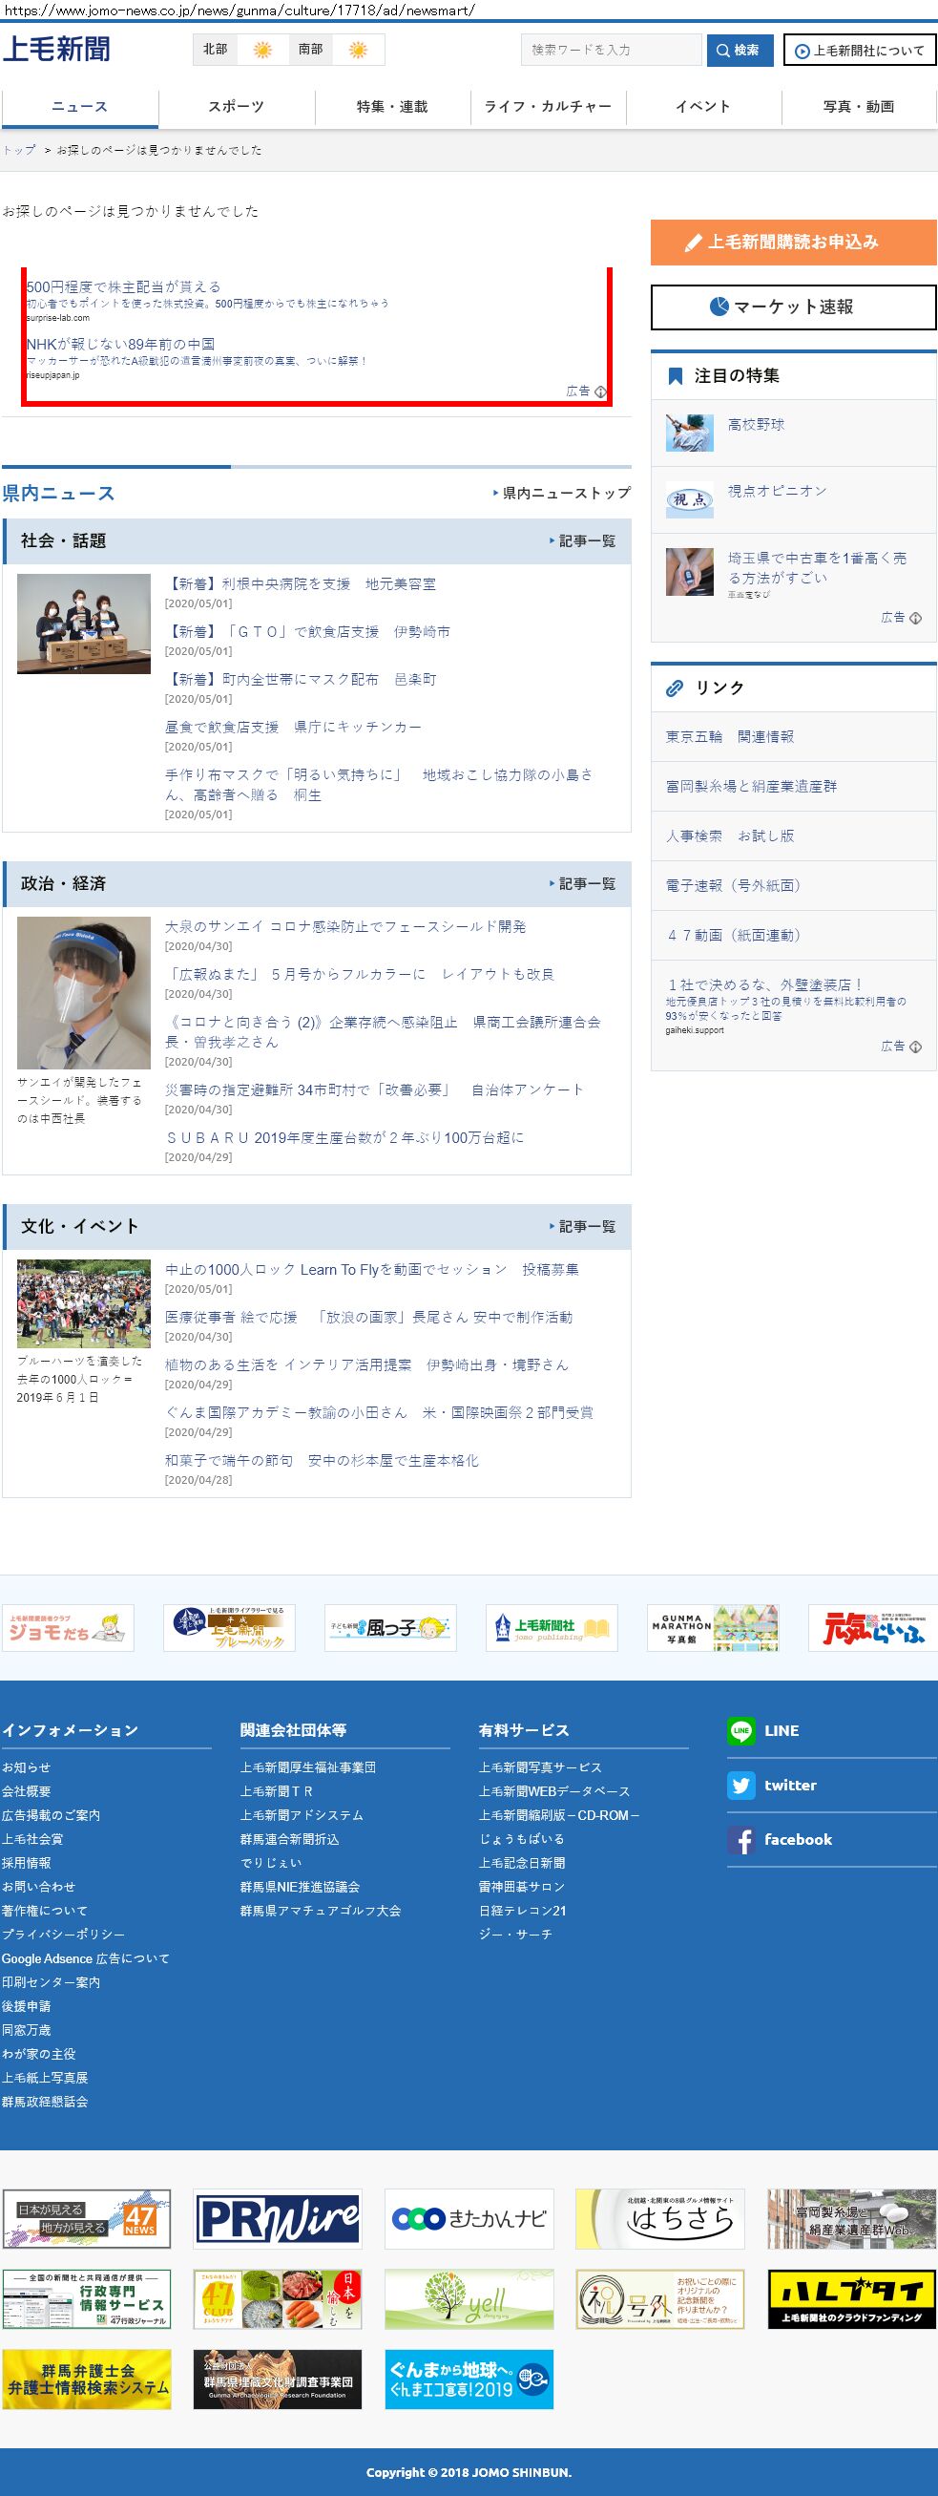Click the 南部 sunny weather icon
Screen dimensions: 938x2496
click(358, 50)
